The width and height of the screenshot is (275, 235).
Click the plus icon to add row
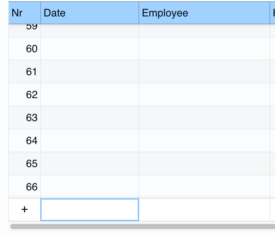(x=25, y=209)
